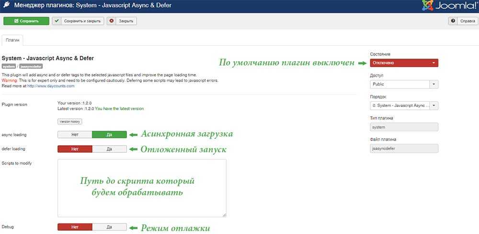The height and width of the screenshot is (234, 479).
Task: Enable defer loading with Да
Action: (109, 149)
